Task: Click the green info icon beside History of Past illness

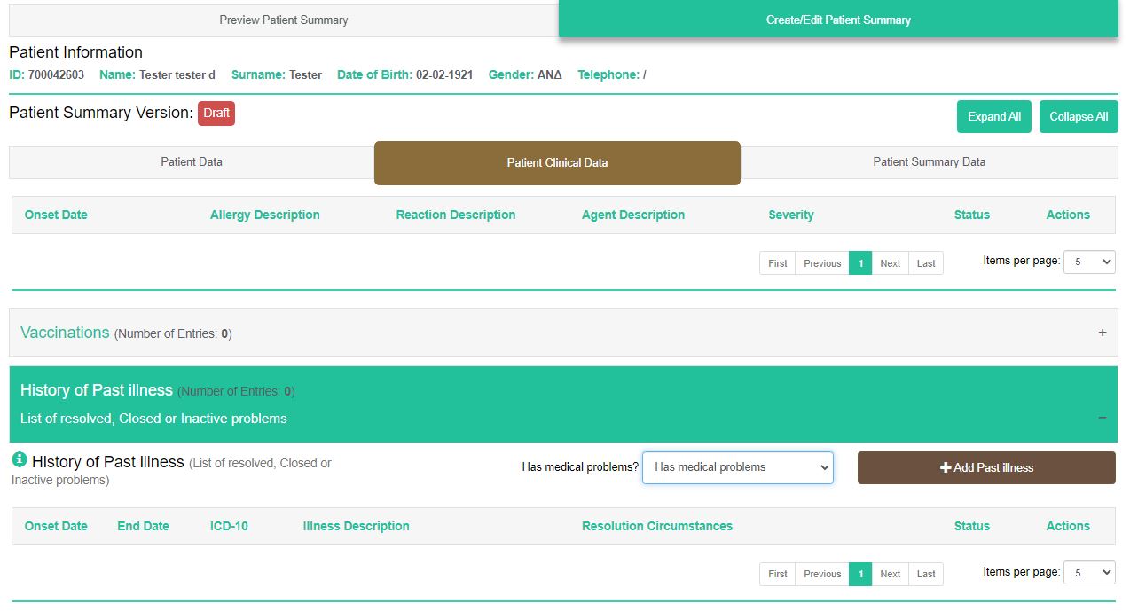Action: click(19, 460)
